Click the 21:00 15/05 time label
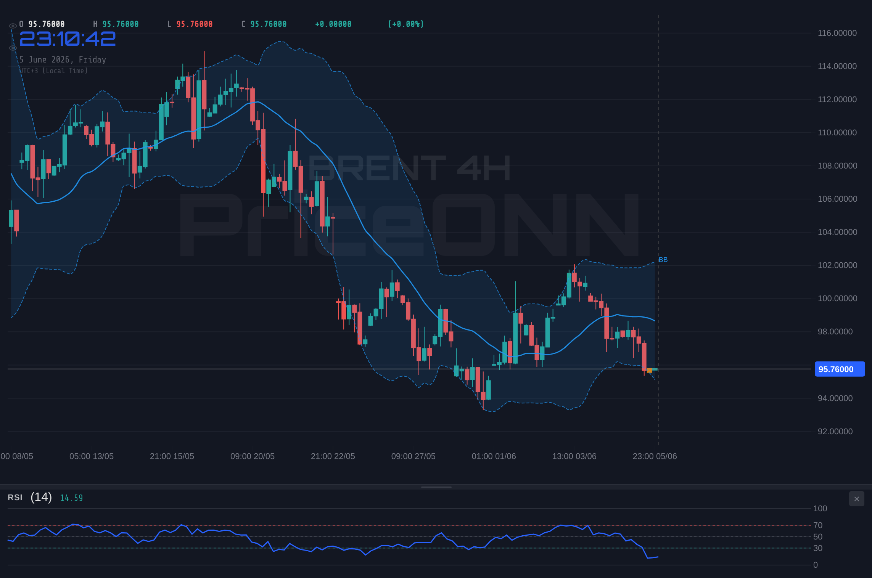 (x=172, y=456)
